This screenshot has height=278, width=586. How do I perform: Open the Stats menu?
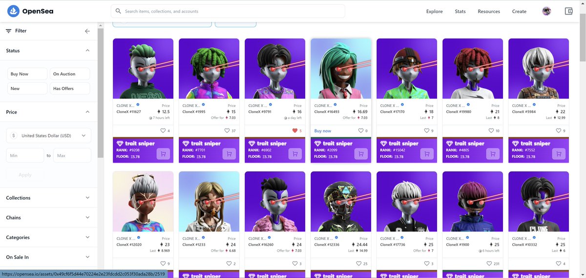460,11
